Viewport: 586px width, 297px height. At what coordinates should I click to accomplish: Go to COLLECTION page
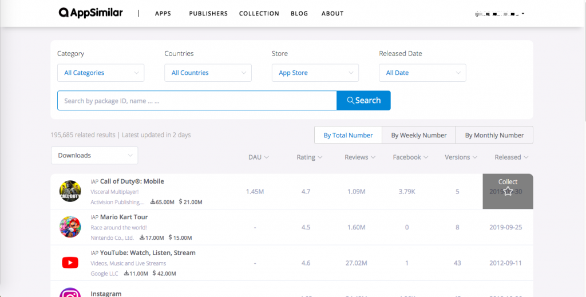pos(259,14)
